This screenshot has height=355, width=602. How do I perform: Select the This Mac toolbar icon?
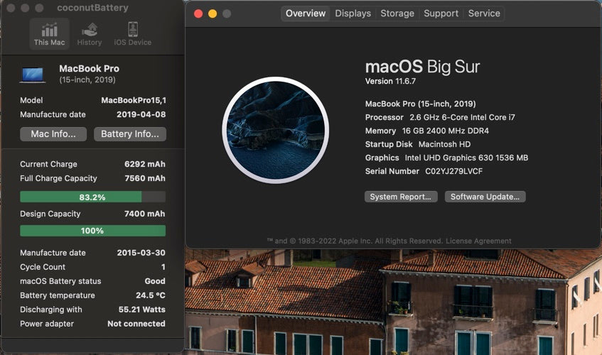click(49, 34)
